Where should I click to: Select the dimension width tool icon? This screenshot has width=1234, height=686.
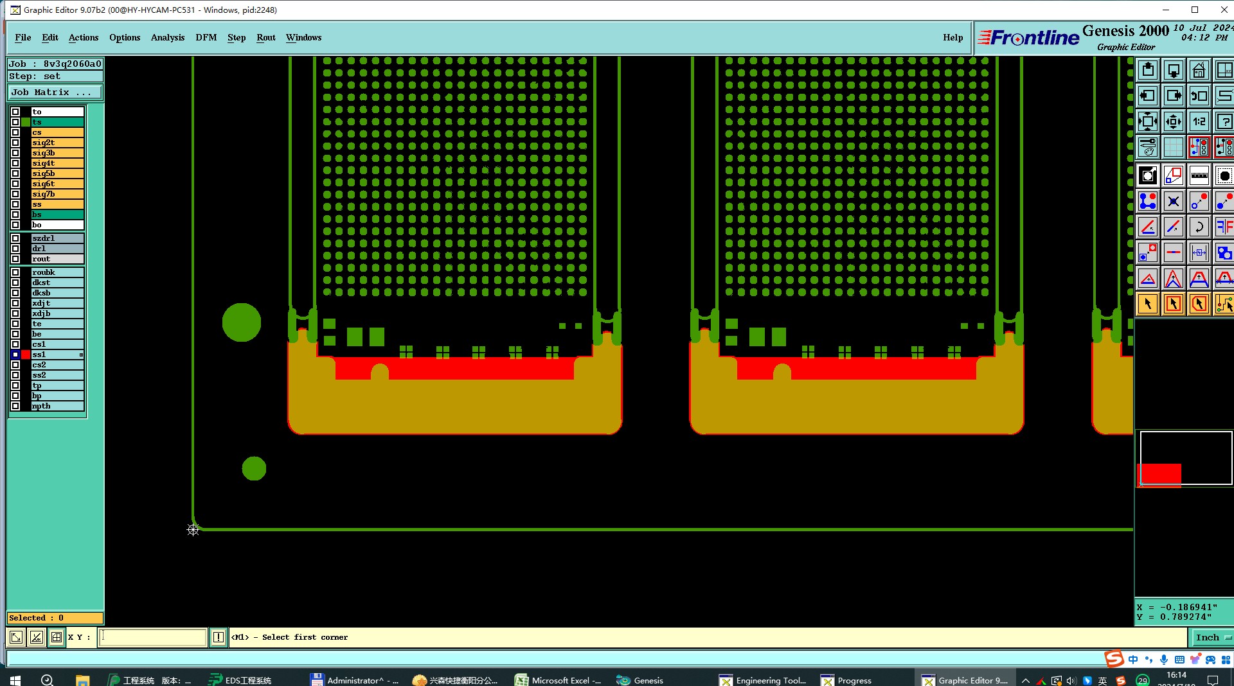click(1199, 252)
